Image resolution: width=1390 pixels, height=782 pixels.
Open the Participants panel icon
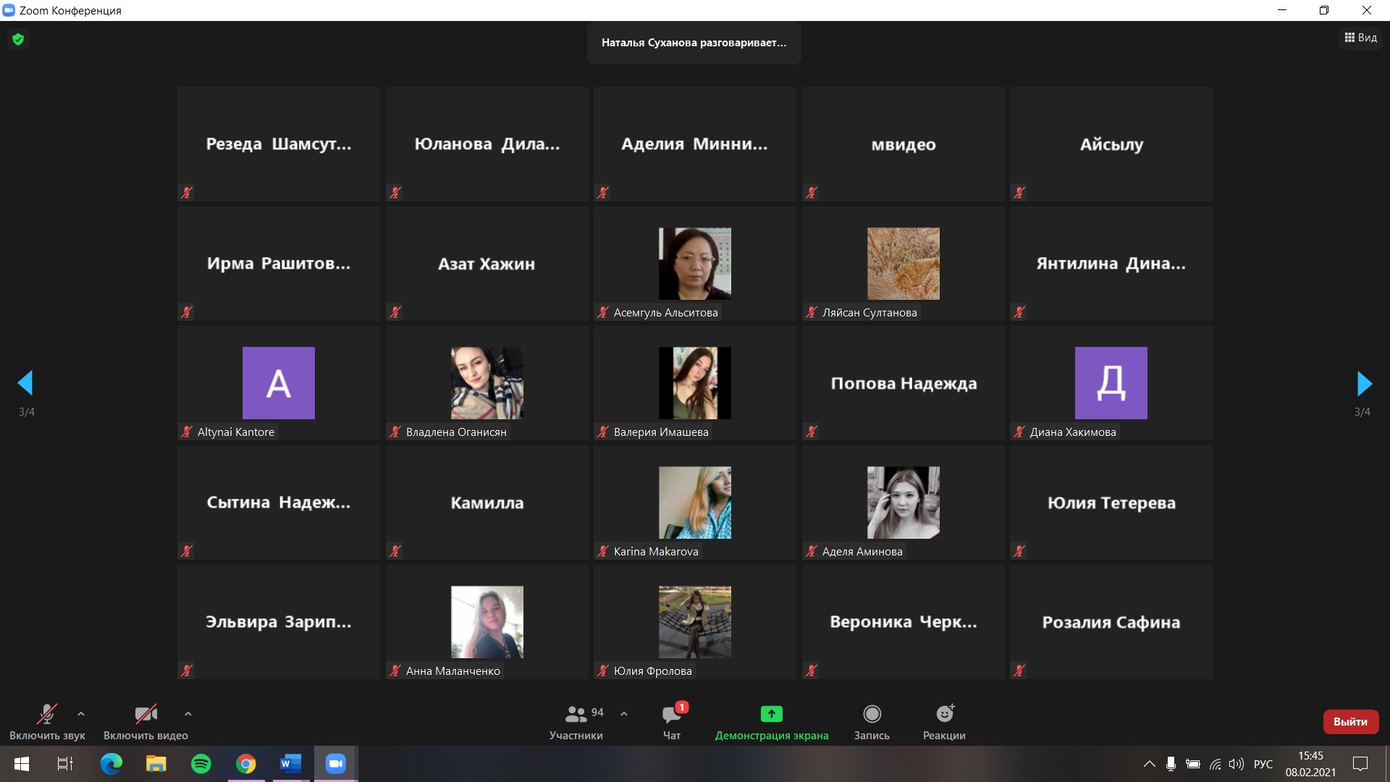(576, 715)
